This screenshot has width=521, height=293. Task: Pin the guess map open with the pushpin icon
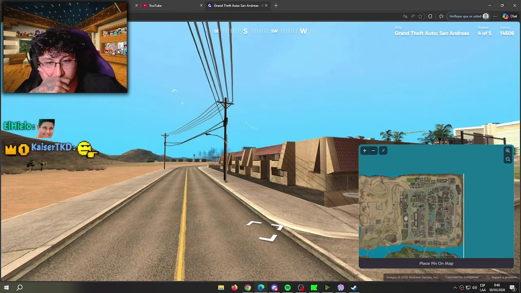[x=383, y=151]
